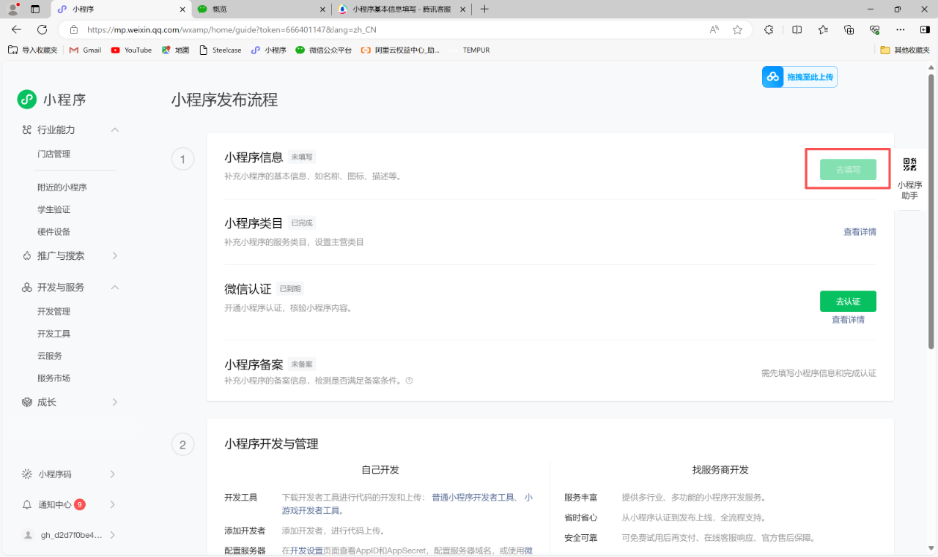Click the account avatar icon
Viewport: 938px width, 557px height.
pos(29,535)
